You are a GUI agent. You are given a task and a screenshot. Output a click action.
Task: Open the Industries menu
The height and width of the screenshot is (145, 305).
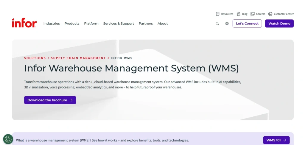click(52, 24)
